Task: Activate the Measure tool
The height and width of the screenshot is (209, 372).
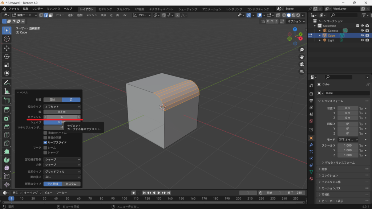Action: click(x=7, y=91)
